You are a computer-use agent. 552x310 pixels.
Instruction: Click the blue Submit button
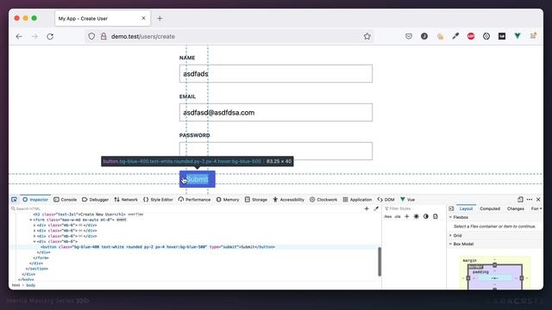[x=198, y=179]
